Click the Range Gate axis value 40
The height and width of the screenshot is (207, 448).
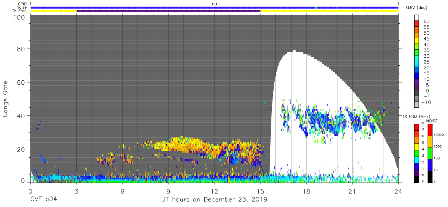pos(21,116)
